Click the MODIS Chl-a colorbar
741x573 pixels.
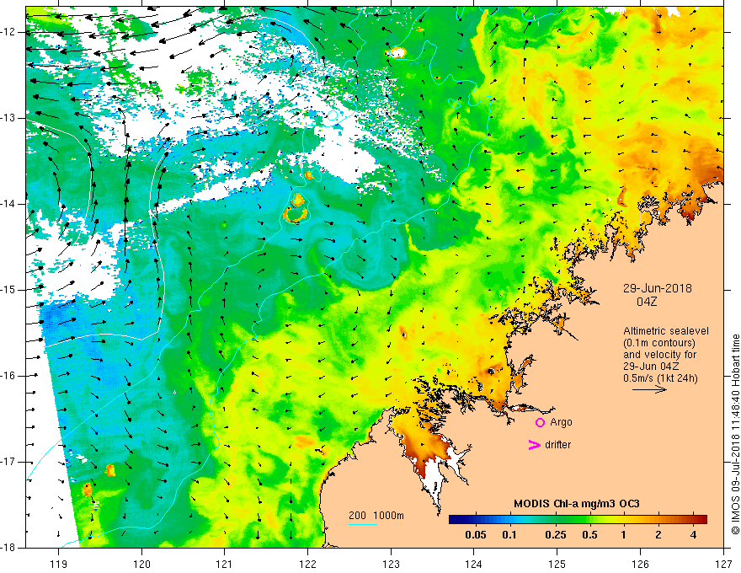(x=578, y=519)
